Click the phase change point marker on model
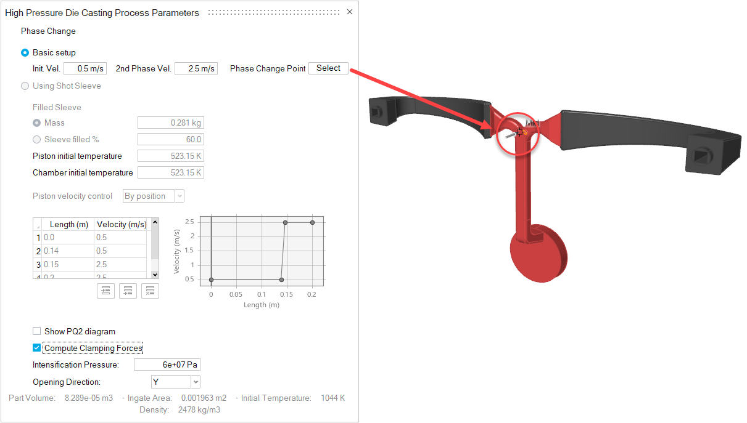The image size is (747, 423). (x=519, y=131)
